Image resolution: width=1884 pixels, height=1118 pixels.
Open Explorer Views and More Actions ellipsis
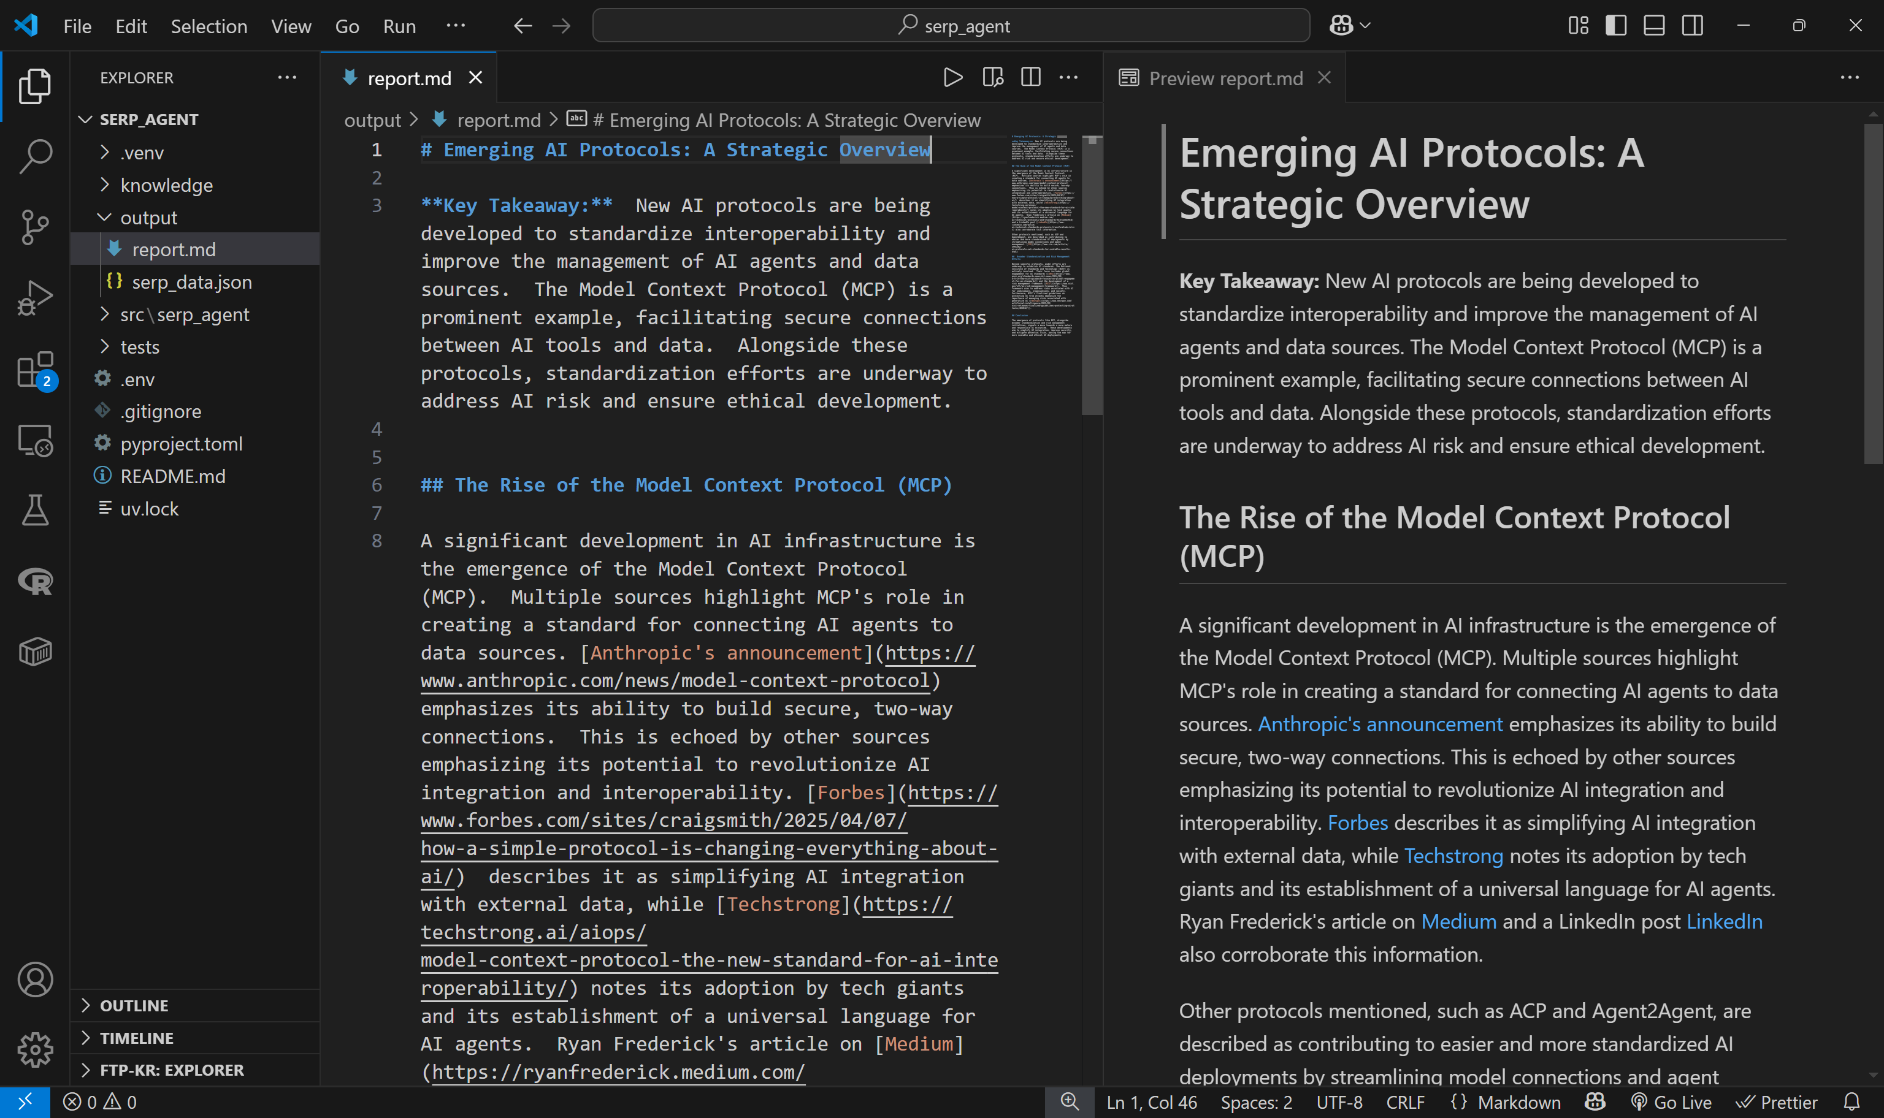pyautogui.click(x=287, y=78)
